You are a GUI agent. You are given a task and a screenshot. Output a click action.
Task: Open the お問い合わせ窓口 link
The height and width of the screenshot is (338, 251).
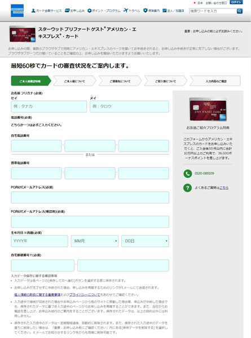tap(216, 3)
